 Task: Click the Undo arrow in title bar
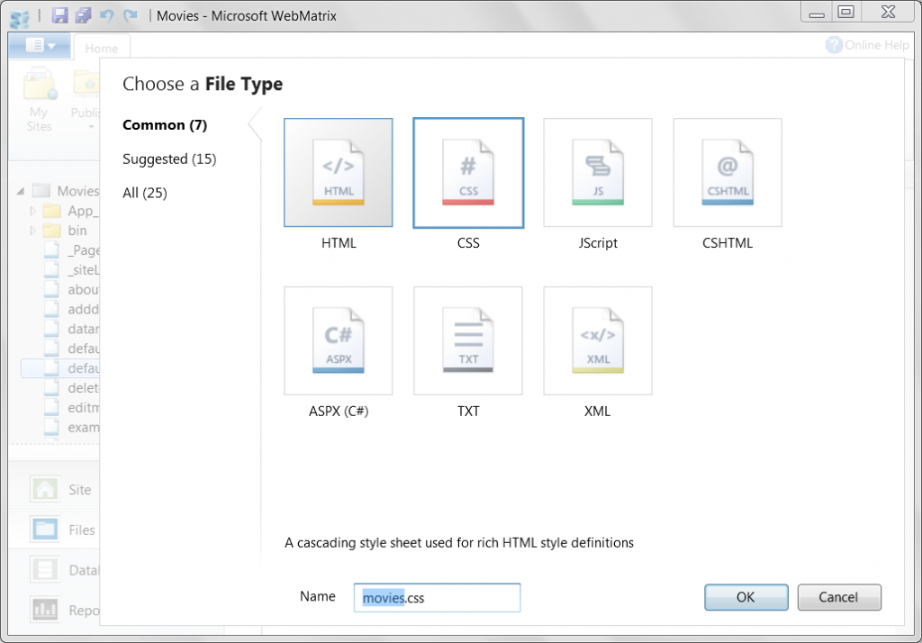click(x=106, y=15)
